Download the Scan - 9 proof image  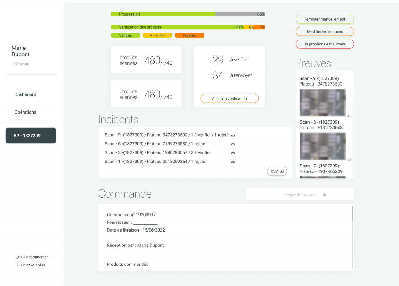click(349, 115)
